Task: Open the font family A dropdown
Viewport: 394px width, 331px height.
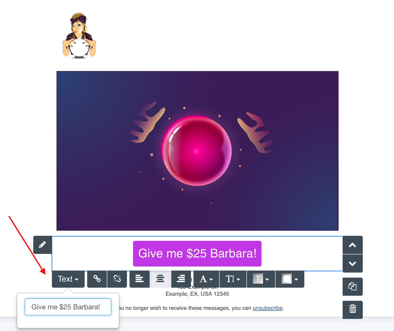Action: (206, 279)
